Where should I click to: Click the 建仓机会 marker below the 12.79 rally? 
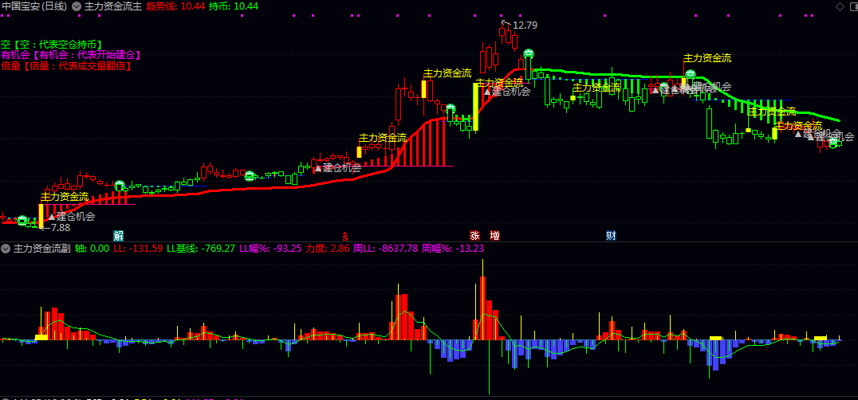coord(507,92)
